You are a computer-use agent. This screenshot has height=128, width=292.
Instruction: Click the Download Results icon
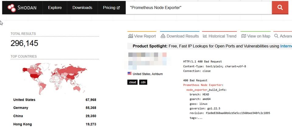click(x=163, y=36)
